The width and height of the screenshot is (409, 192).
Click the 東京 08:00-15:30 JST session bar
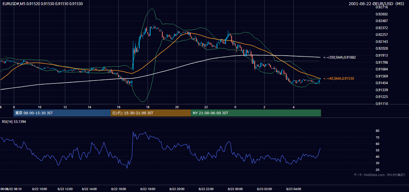62,113
